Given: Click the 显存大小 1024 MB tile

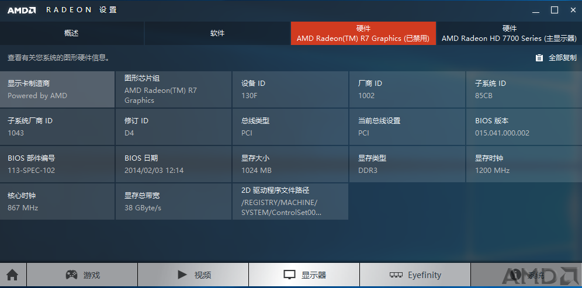Looking at the screenshot, I should tap(290, 164).
